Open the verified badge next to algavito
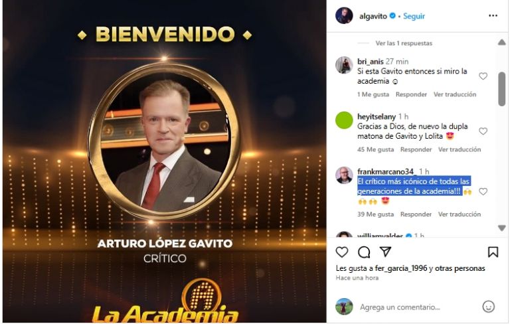510x324 pixels. [x=392, y=16]
